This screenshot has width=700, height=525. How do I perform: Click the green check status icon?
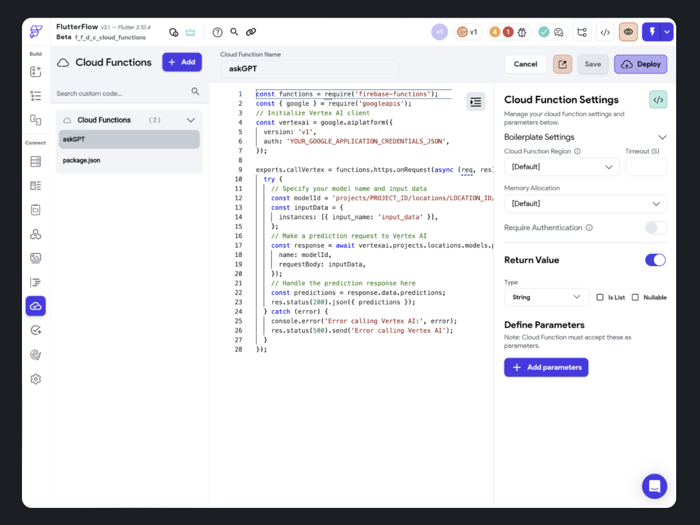(544, 32)
